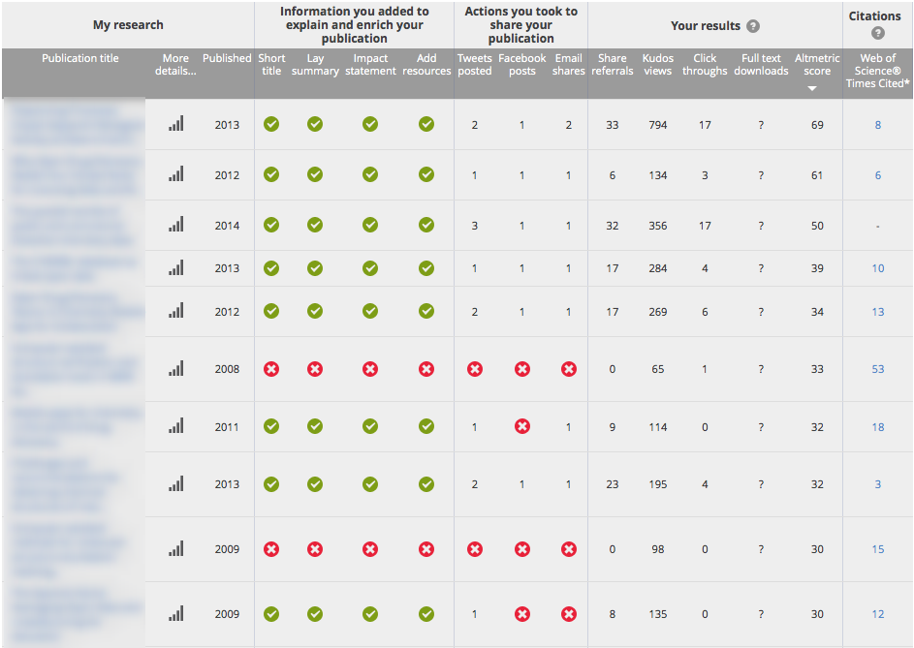This screenshot has width=914, height=648.
Task: Click help icon under Citations heading
Action: [877, 33]
